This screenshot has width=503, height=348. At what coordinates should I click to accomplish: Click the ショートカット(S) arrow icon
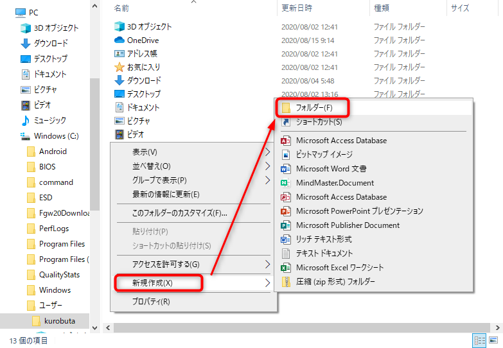[286, 122]
